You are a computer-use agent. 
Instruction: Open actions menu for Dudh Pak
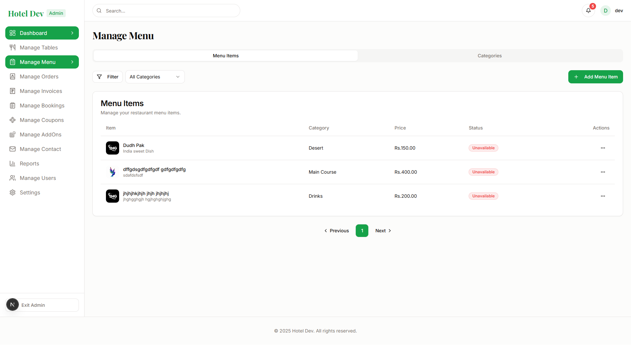(603, 148)
